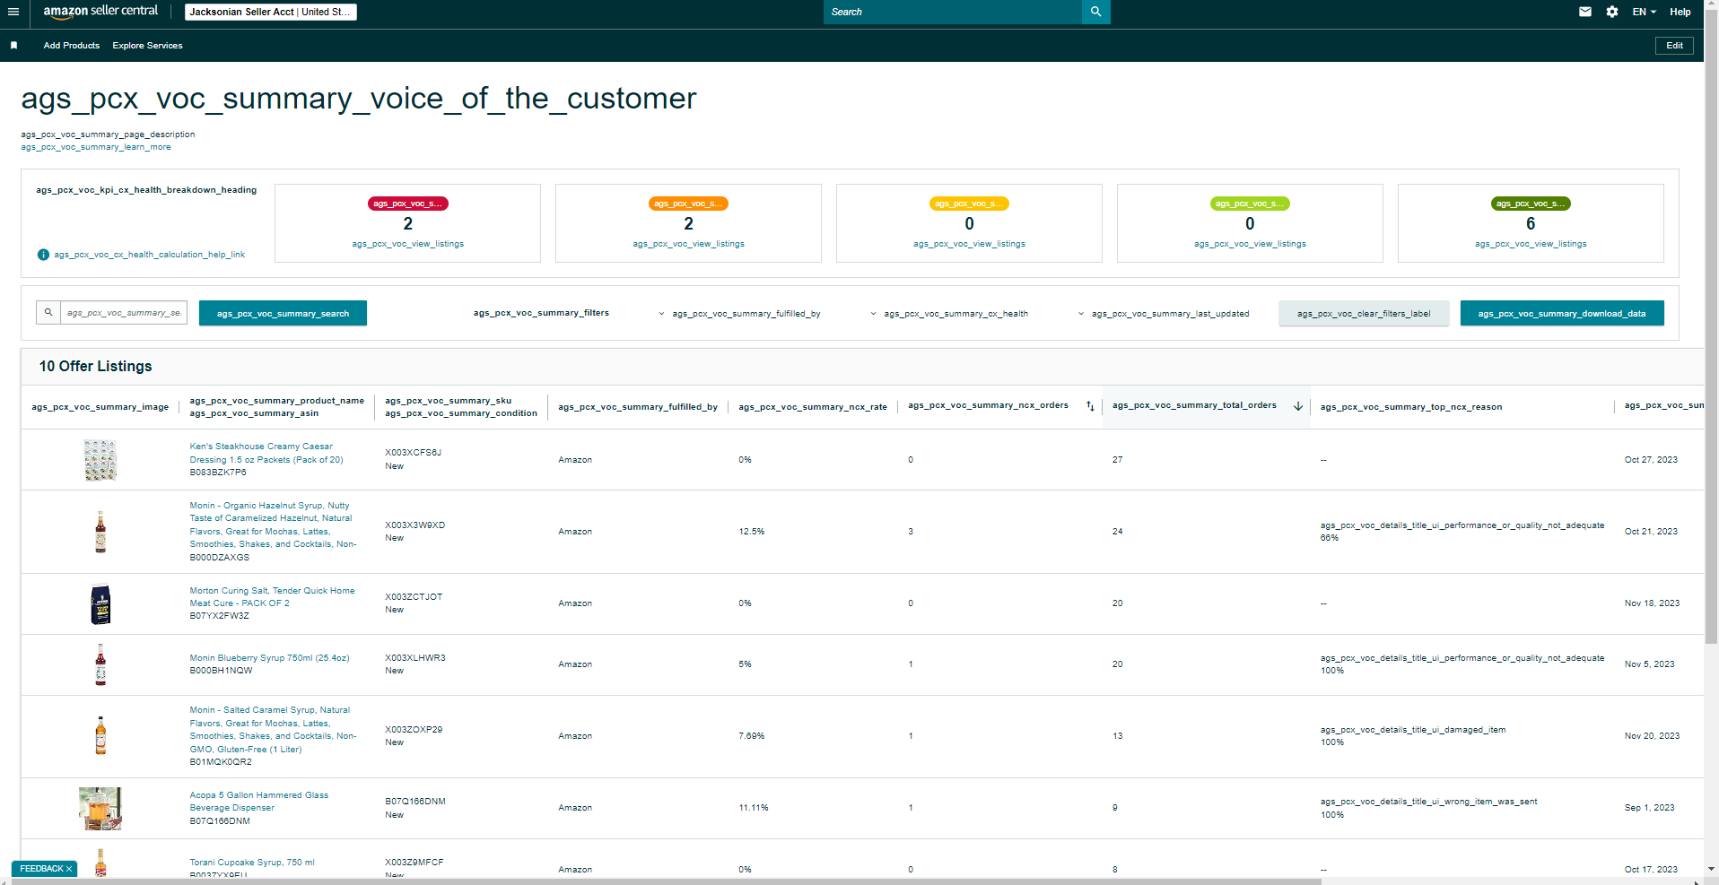Sort by the ncx_orders column arrows icon
The image size is (1719, 885).
1090,406
